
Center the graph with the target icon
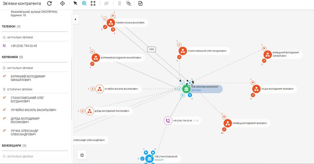[62, 3]
